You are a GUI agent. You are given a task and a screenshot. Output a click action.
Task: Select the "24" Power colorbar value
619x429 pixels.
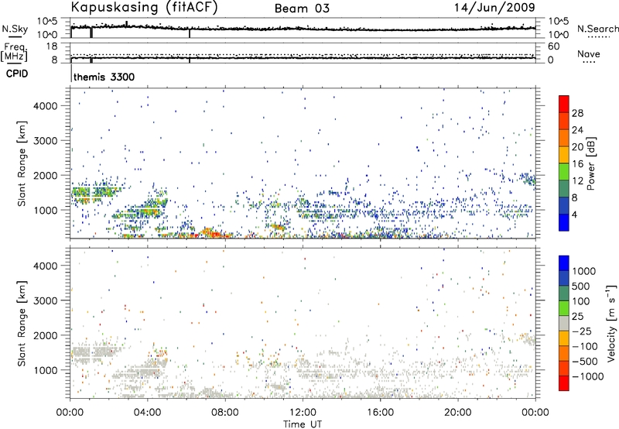pyautogui.click(x=577, y=130)
